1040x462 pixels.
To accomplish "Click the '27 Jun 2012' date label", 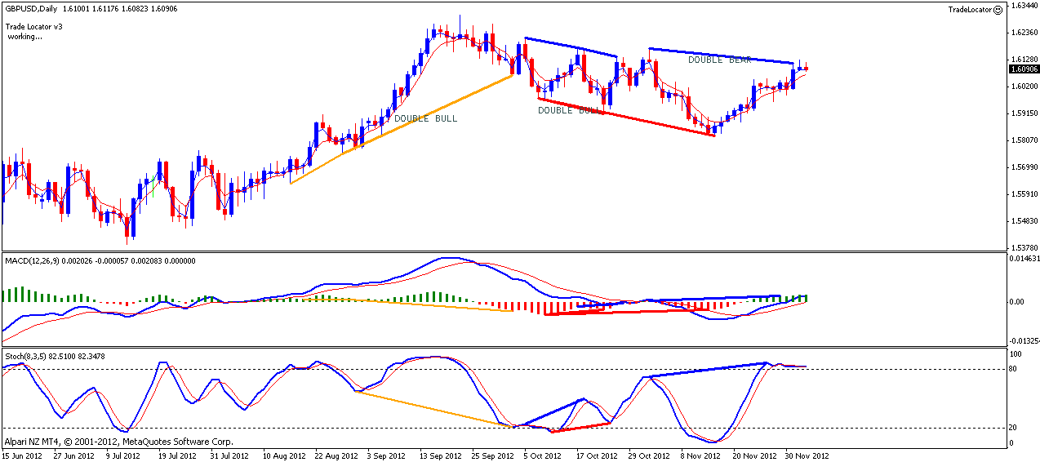I will tap(74, 455).
